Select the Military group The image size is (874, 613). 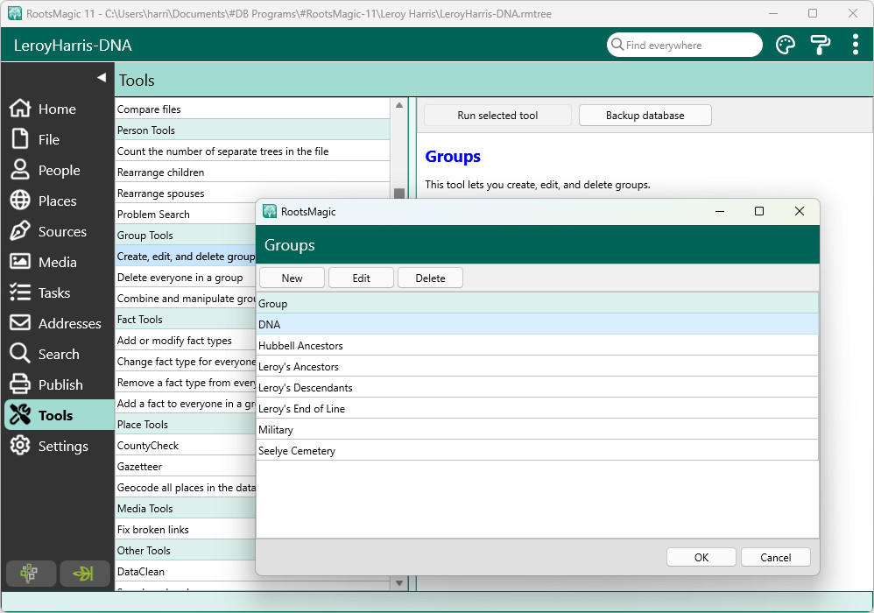coord(538,430)
